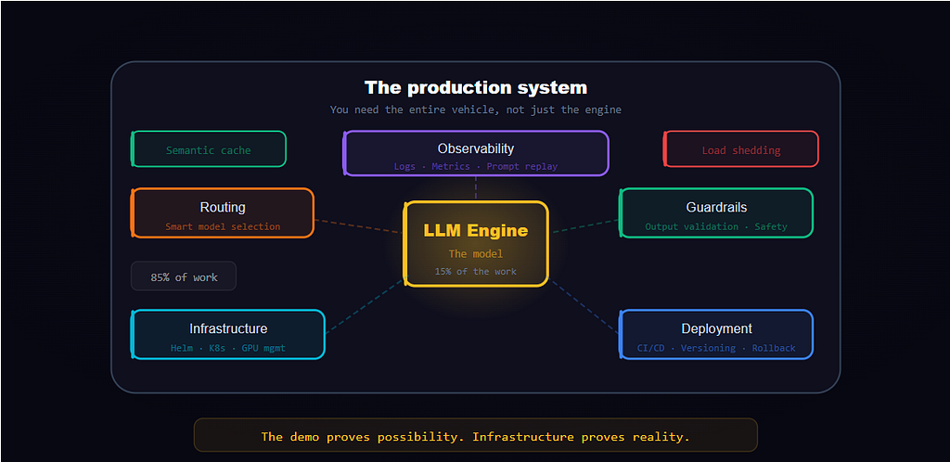Click the Load shedding box

point(741,149)
